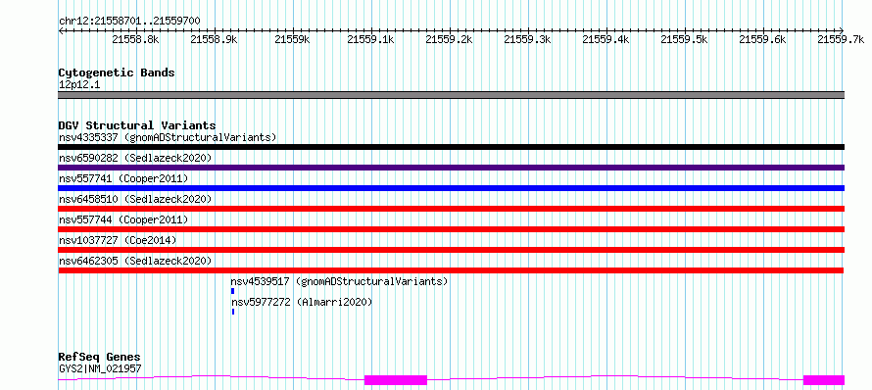The height and width of the screenshot is (390, 872).
Task: Open the nsv4539517 gnomAD variant label
Action: (339, 281)
